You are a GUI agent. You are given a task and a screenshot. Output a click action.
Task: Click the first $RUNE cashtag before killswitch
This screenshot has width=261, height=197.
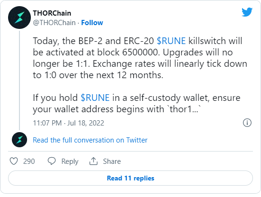pos(171,41)
